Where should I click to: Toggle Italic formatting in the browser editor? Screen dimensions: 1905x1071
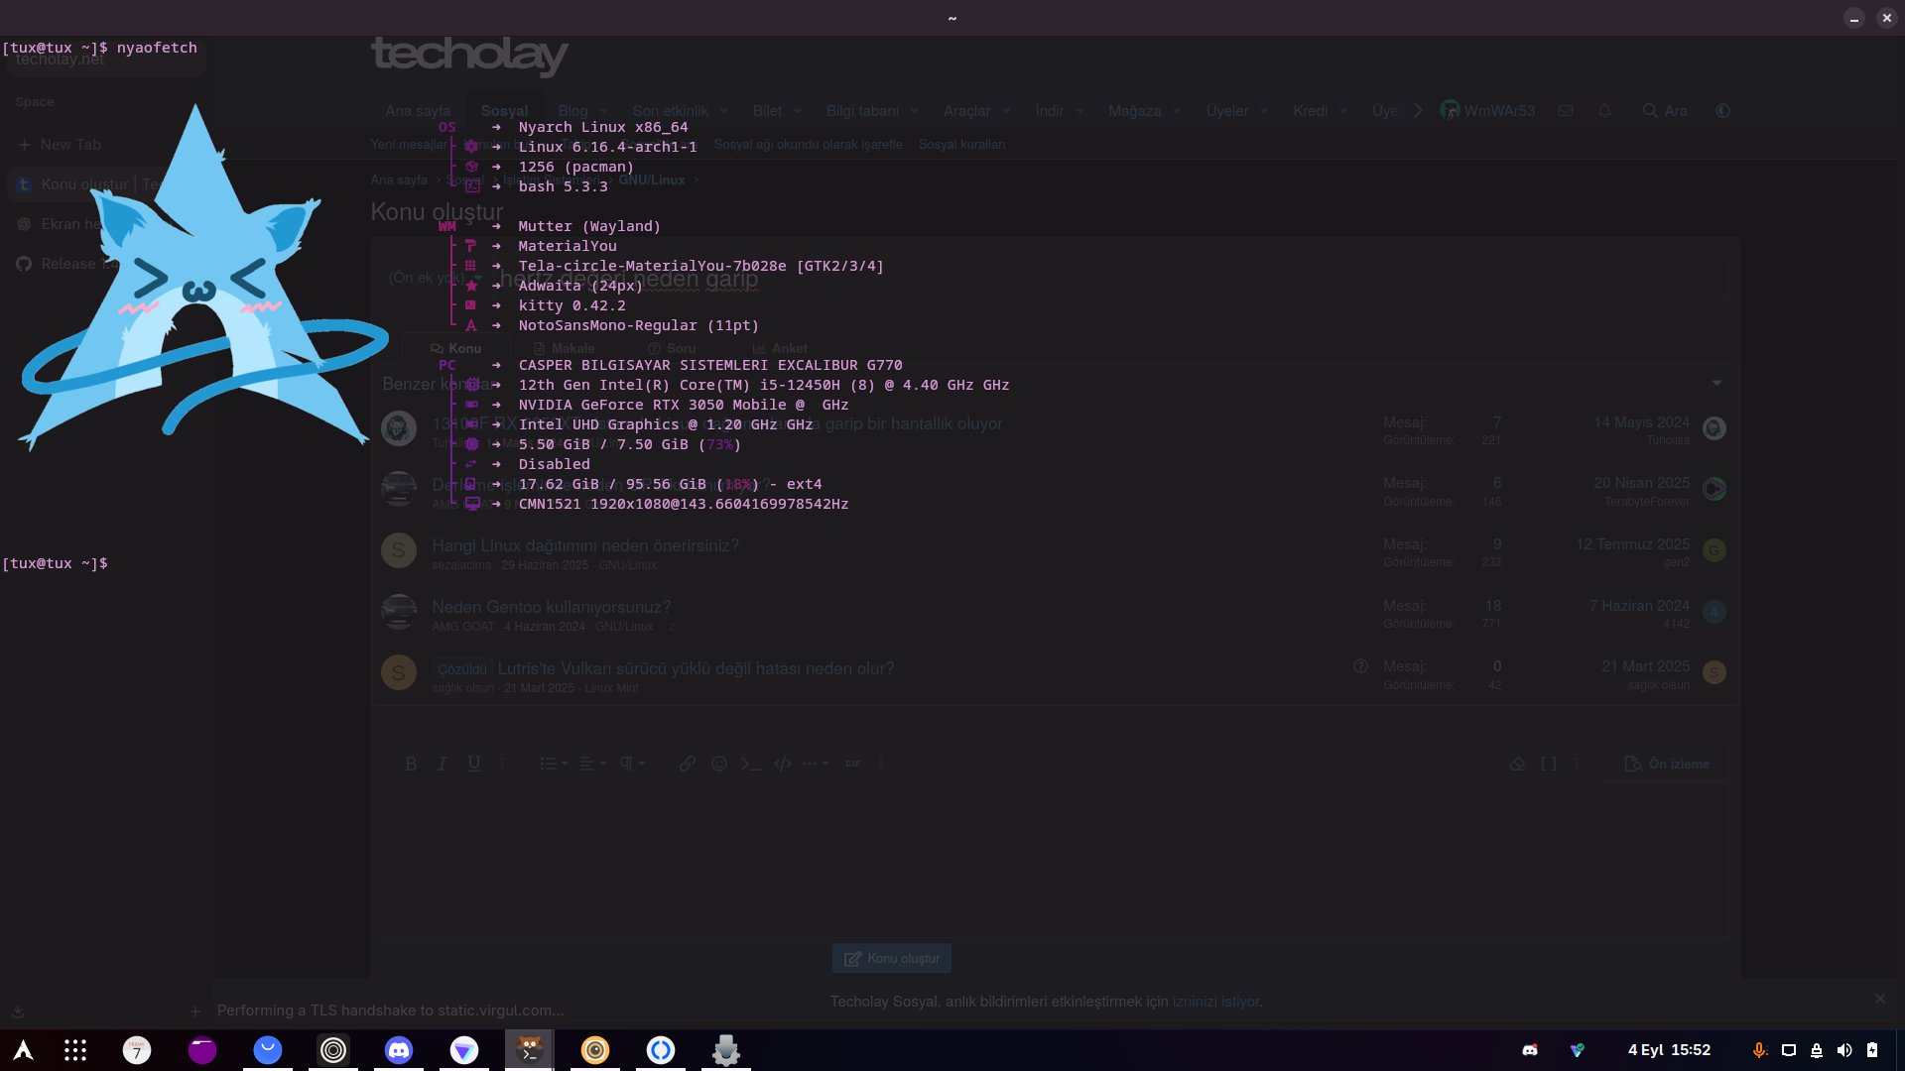(443, 764)
